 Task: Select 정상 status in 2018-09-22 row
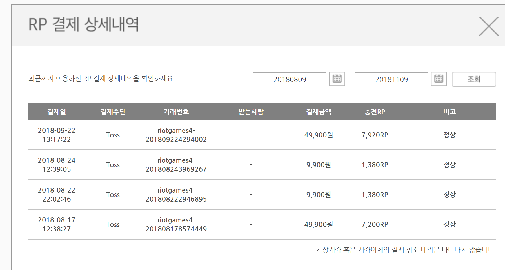pyautogui.click(x=450, y=135)
